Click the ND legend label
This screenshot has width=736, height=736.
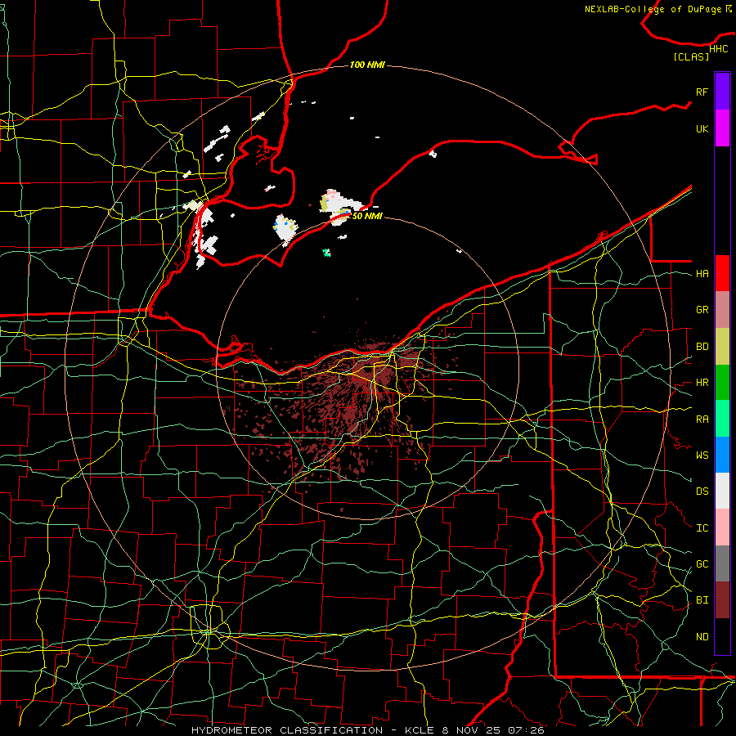[x=702, y=637]
